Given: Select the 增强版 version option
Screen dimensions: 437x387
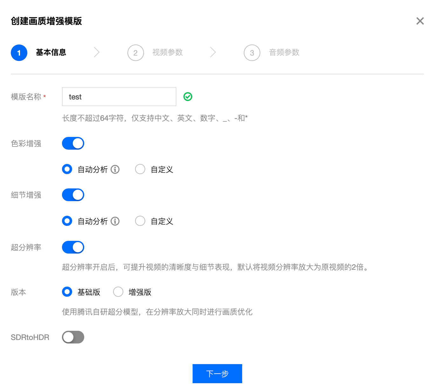Looking at the screenshot, I should coord(118,292).
